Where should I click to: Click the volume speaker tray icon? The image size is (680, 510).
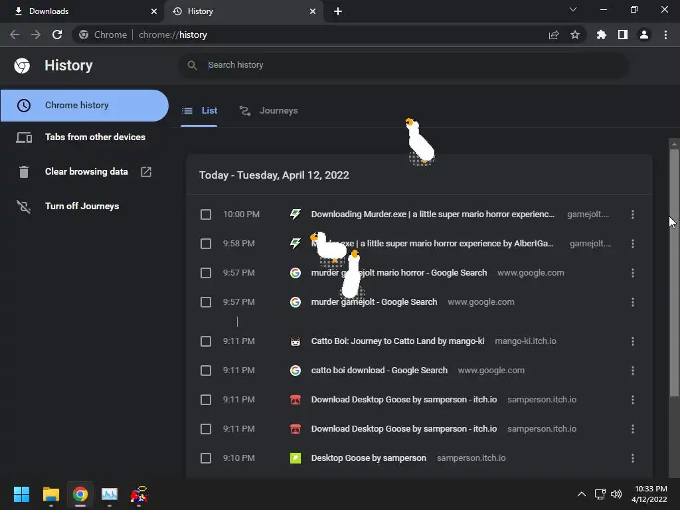tap(616, 494)
